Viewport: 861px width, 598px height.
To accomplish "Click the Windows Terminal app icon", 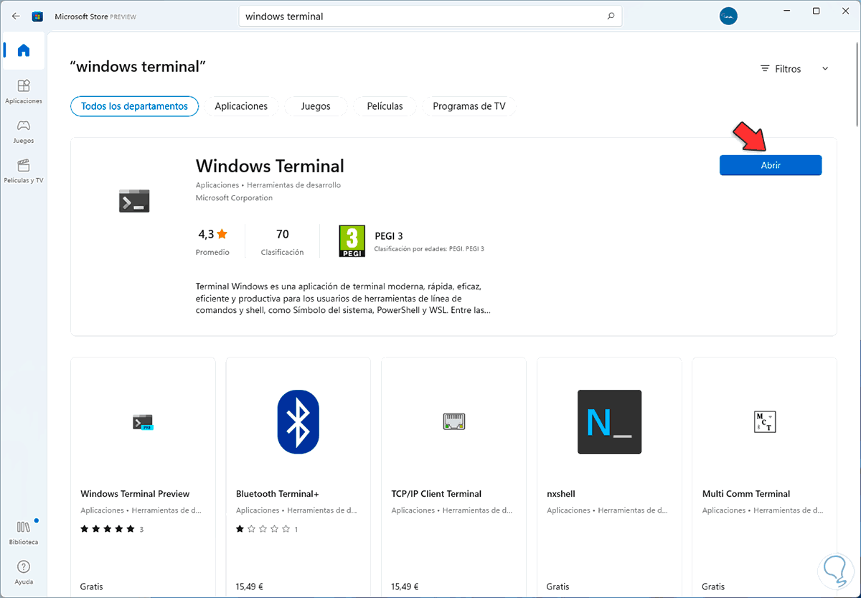I will tap(134, 201).
